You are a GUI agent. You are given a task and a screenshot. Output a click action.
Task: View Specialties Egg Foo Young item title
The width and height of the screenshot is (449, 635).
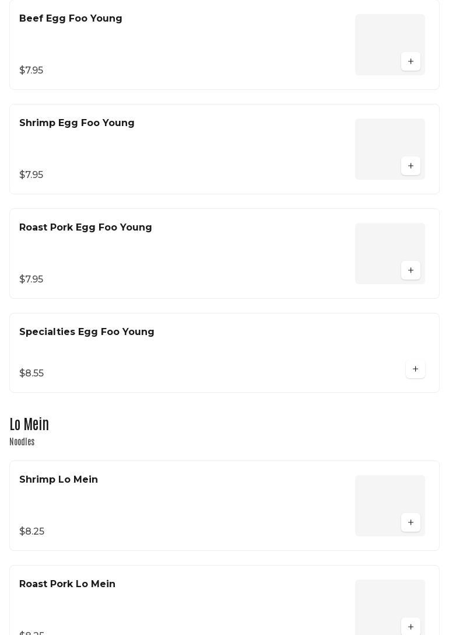tap(87, 332)
